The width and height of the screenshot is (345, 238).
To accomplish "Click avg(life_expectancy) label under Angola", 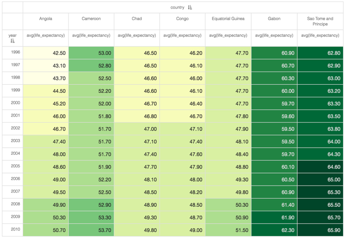I will (x=46, y=36).
